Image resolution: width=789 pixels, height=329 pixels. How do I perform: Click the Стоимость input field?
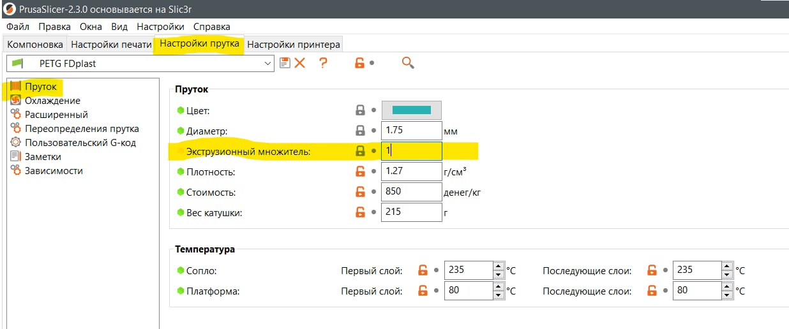coord(412,192)
